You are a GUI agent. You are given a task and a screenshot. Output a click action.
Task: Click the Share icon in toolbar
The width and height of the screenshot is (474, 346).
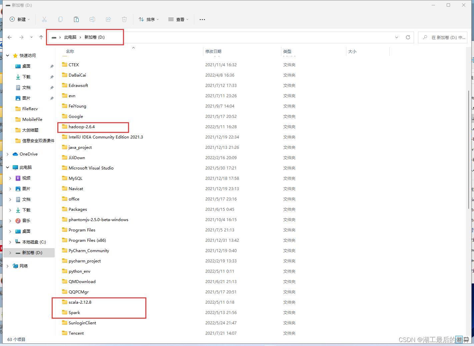108,19
